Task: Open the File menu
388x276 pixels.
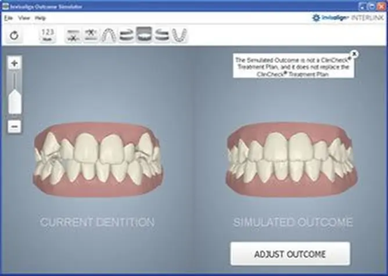Action: click(x=8, y=18)
